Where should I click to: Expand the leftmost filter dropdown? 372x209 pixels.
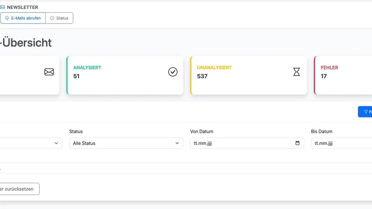[x=31, y=143]
